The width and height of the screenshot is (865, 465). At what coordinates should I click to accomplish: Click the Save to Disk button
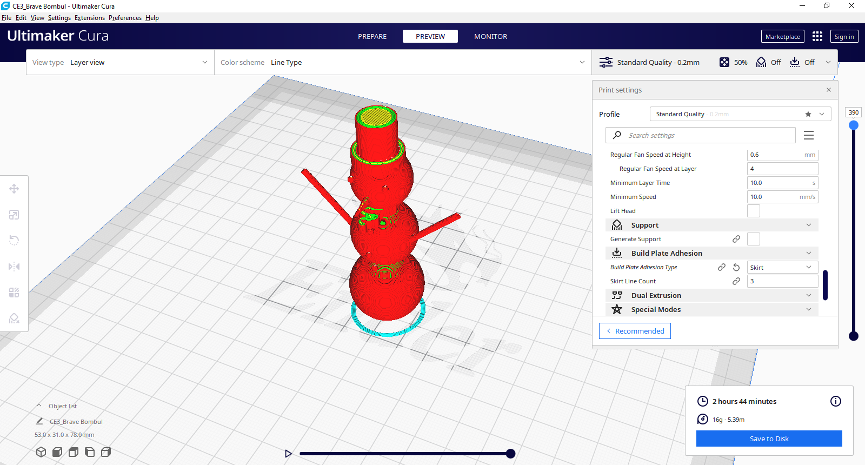tap(769, 439)
